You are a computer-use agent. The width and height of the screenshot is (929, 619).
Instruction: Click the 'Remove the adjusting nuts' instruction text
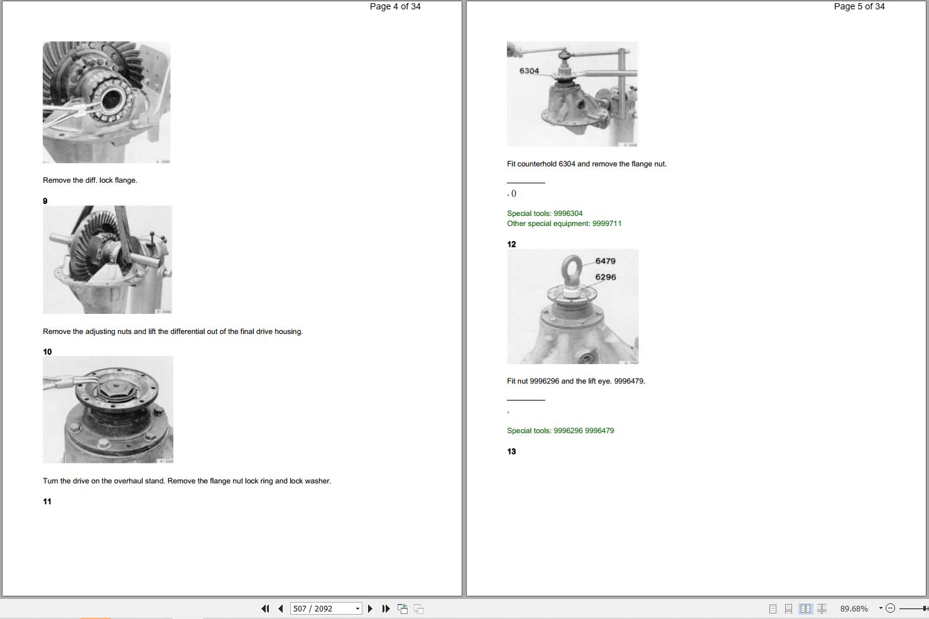click(x=173, y=331)
